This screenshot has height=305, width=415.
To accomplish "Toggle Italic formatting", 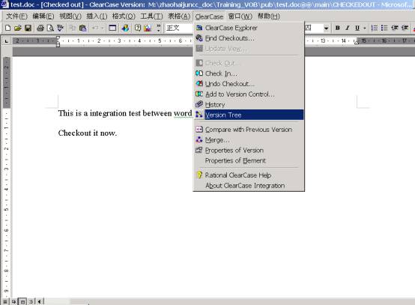I will tap(348, 28).
